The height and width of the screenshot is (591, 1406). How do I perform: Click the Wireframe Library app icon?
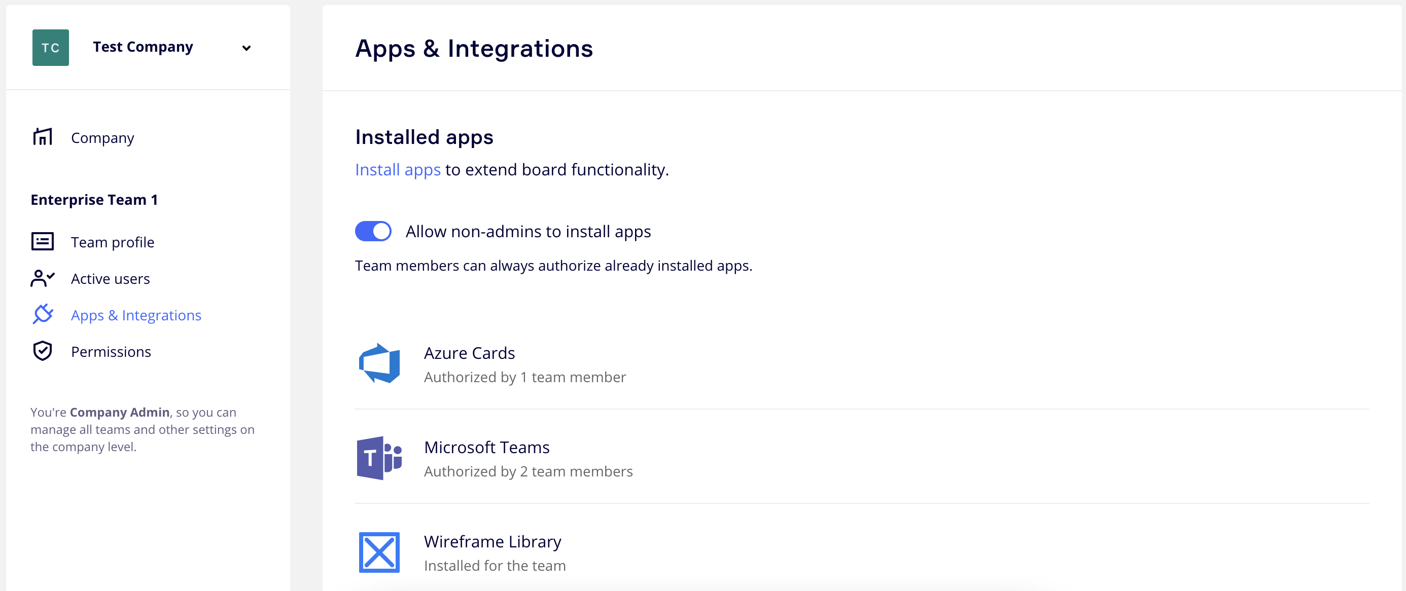pyautogui.click(x=379, y=552)
